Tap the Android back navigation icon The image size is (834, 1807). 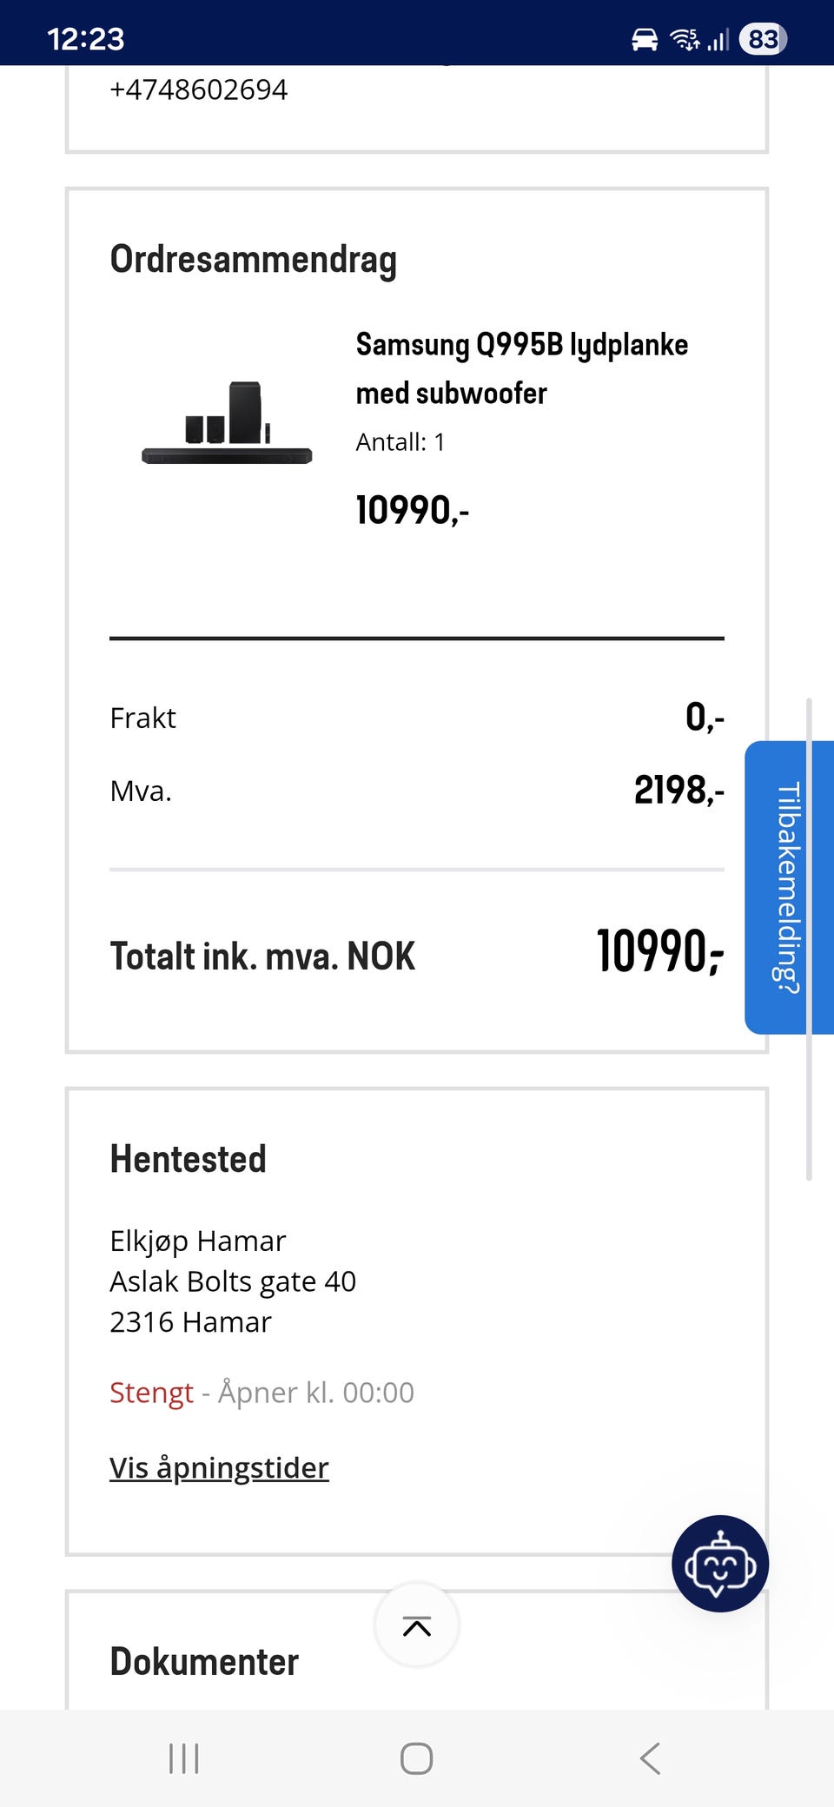click(650, 1758)
